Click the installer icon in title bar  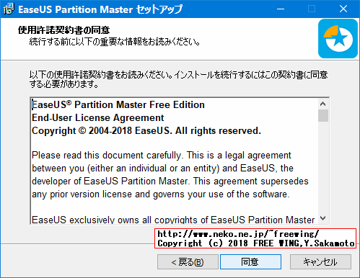pyautogui.click(x=9, y=9)
